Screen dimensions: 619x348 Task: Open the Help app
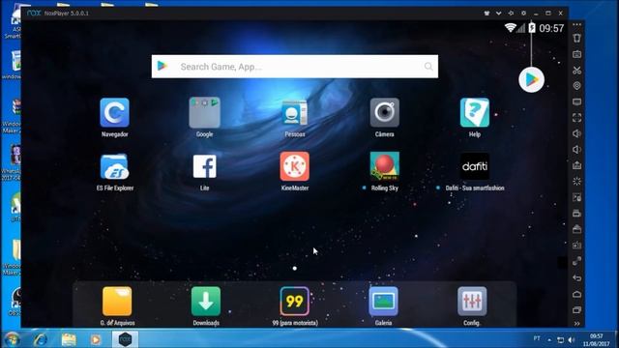click(475, 113)
